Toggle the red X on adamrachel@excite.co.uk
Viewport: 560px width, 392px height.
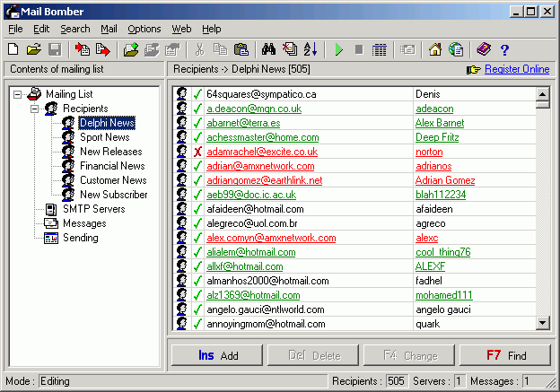[197, 152]
